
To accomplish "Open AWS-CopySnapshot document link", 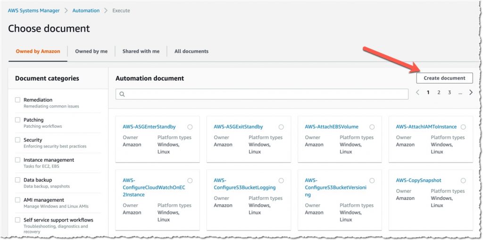I will [419, 180].
